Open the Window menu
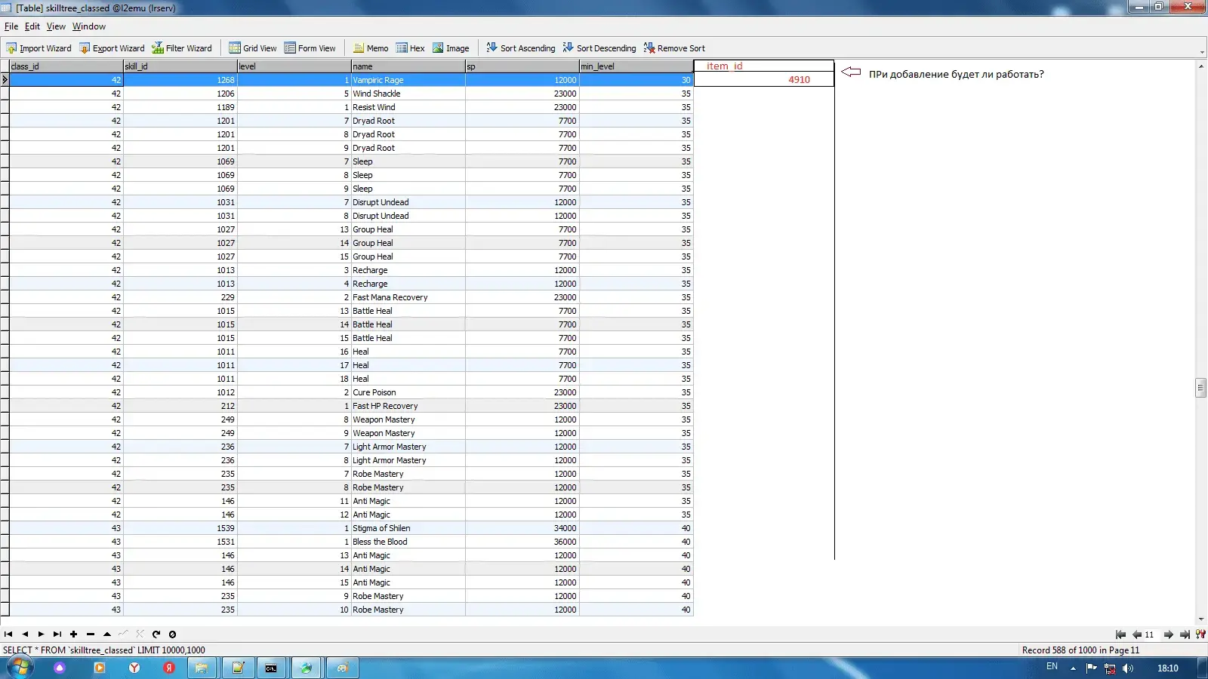Screen dimensions: 1208x679 pyautogui.click(x=89, y=26)
